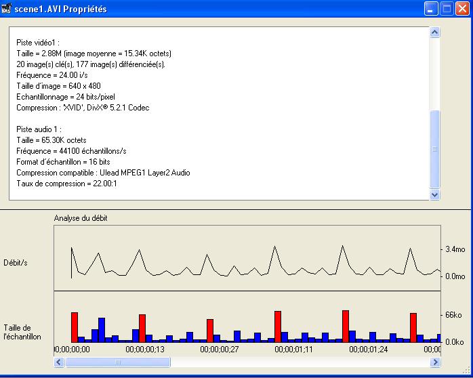Screen dimensions: 473x378
Task: Click the 0.0ko axis value
Action: [x=454, y=342]
